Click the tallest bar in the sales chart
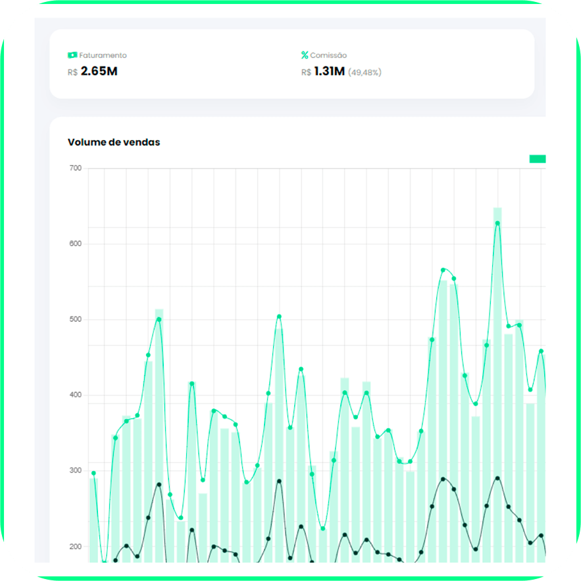The height and width of the screenshot is (581, 581). tap(497, 382)
